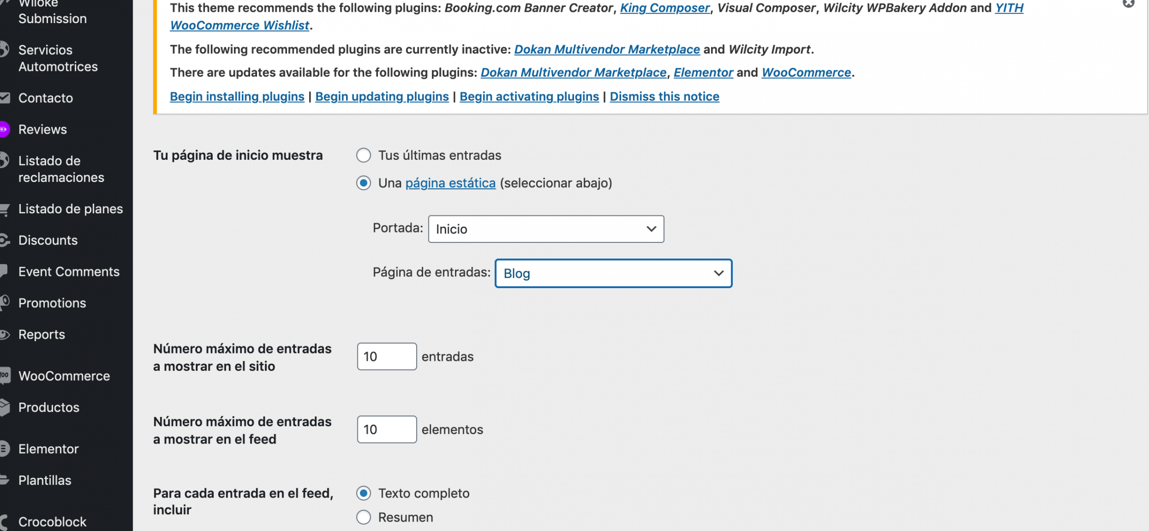Image resolution: width=1149 pixels, height=531 pixels.
Task: Click 'Begin updating plugins' link
Action: [x=382, y=96]
